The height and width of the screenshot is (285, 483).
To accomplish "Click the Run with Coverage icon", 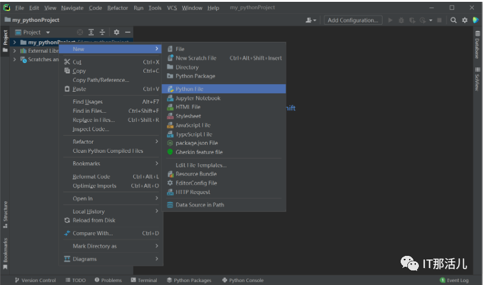I will tap(412, 21).
